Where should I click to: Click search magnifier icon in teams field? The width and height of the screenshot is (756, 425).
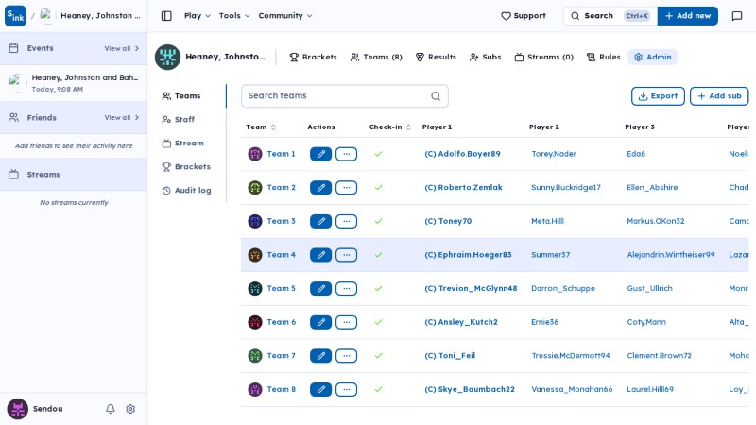click(x=436, y=96)
